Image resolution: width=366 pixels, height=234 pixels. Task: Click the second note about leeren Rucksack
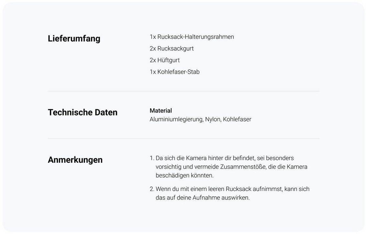pyautogui.click(x=230, y=193)
